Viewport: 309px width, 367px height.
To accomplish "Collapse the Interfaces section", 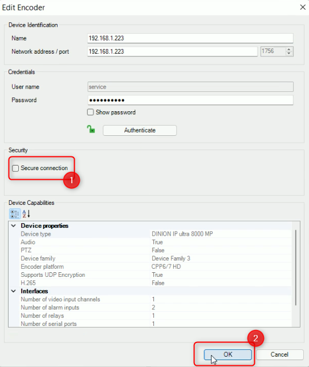I will coord(14,291).
